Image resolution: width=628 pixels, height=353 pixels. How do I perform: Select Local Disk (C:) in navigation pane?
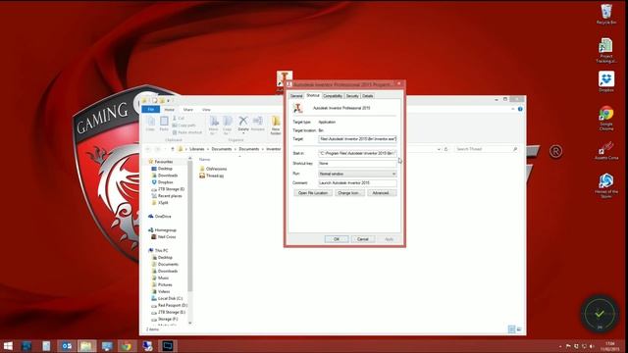pos(167,298)
